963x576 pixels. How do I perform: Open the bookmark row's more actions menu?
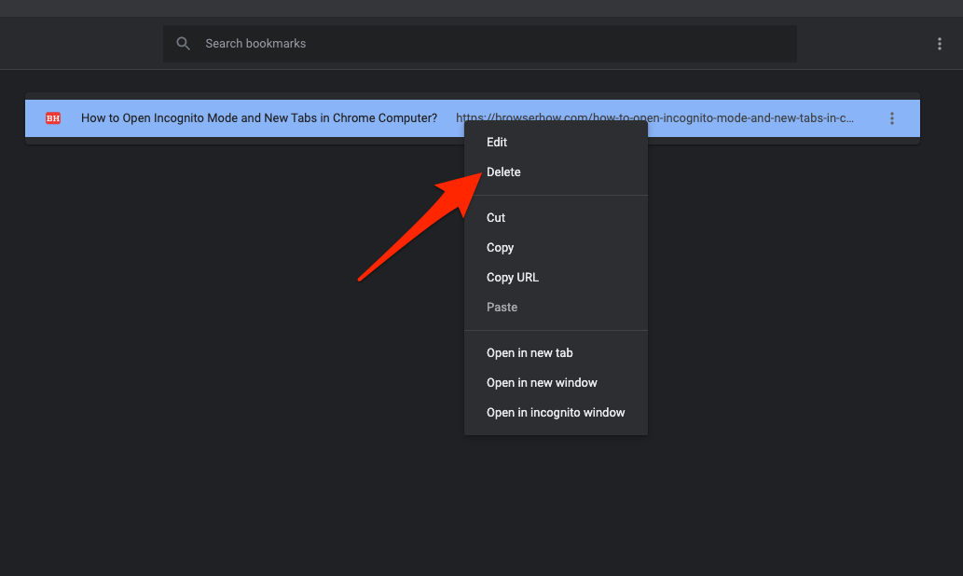point(892,118)
